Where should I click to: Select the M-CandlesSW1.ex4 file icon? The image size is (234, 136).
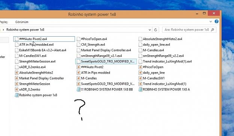[17, 56]
